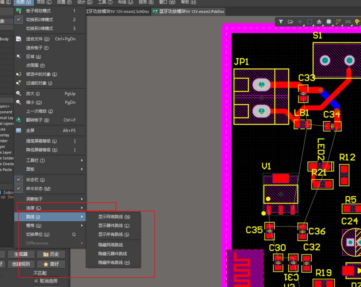Select the rectangle selection tool icon
The height and width of the screenshot is (287, 361).
(x=309, y=22)
